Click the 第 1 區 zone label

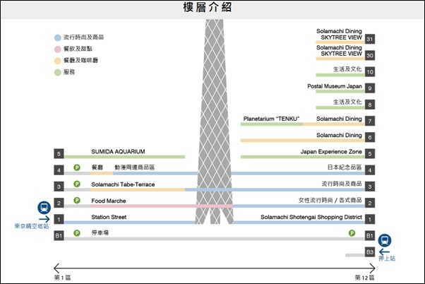pos(62,278)
